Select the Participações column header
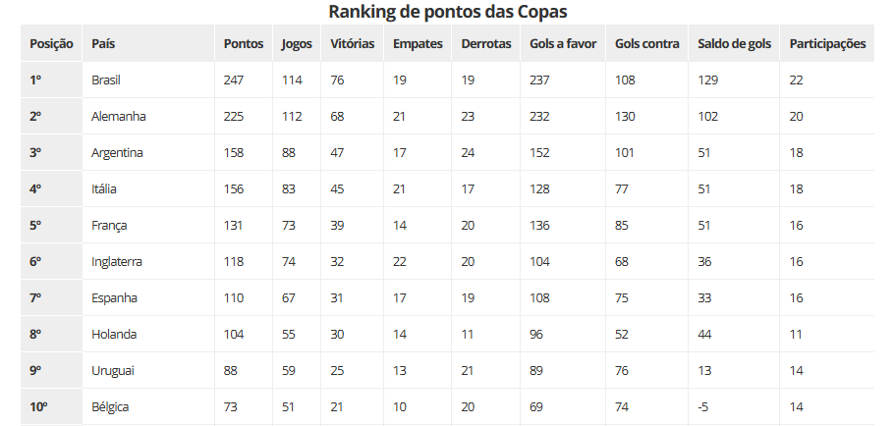This screenshot has height=426, width=893. point(827,44)
